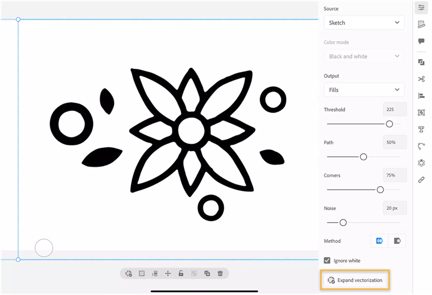Expand the Color mode dropdown

(x=364, y=56)
